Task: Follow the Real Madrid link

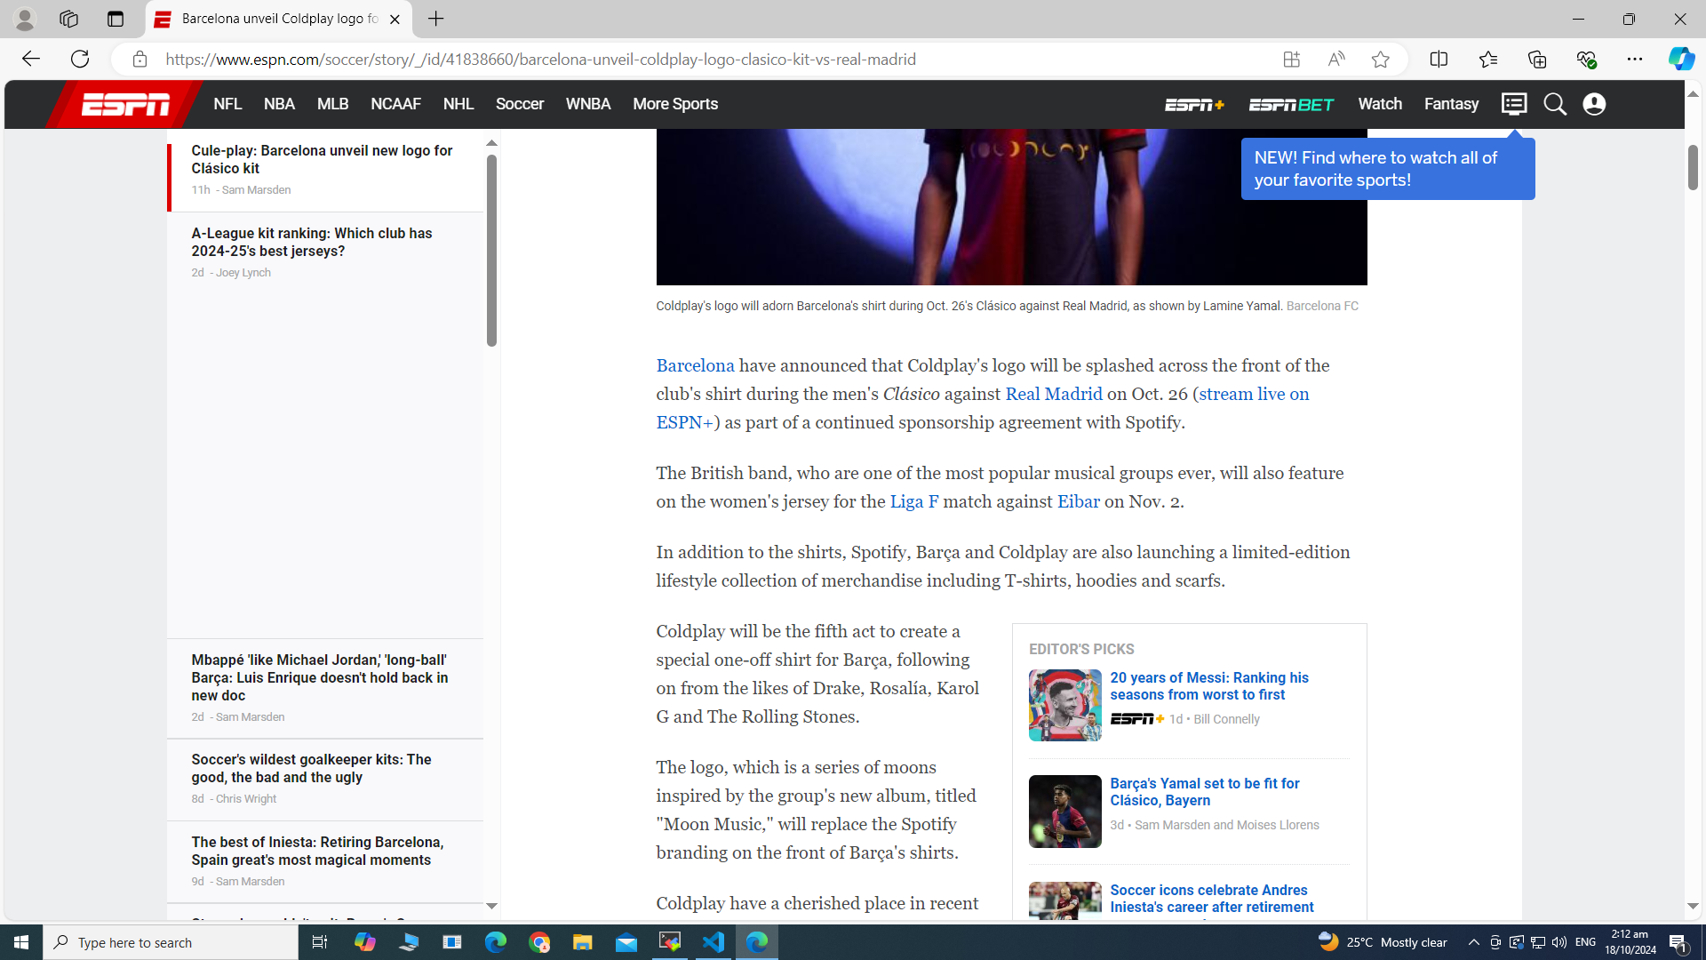Action: 1054,394
